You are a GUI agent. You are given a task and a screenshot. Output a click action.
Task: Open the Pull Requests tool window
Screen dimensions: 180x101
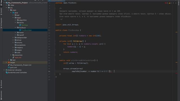point(1,23)
